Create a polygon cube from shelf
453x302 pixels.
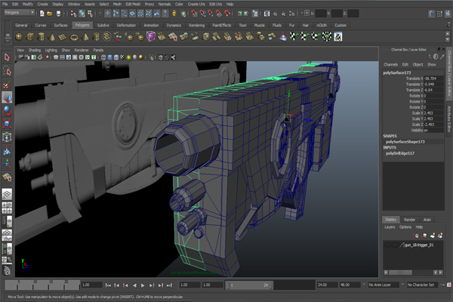click(x=30, y=37)
